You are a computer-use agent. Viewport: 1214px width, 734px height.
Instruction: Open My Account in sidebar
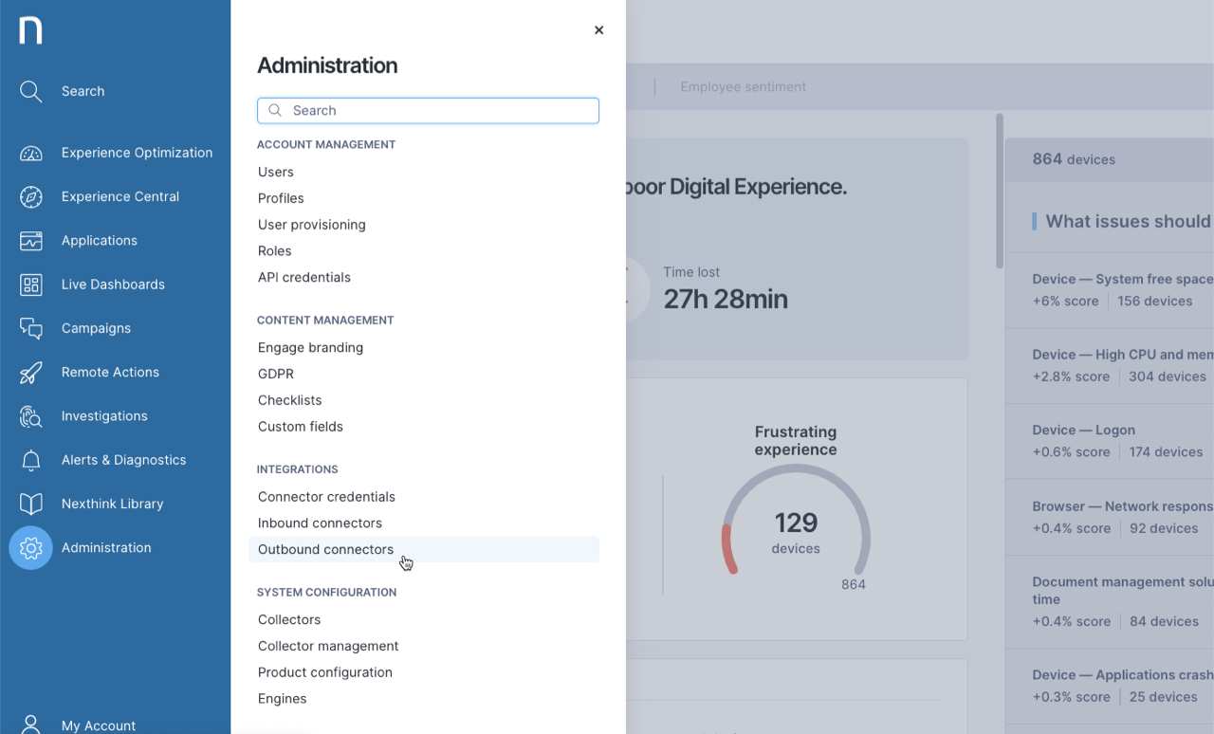click(x=98, y=725)
